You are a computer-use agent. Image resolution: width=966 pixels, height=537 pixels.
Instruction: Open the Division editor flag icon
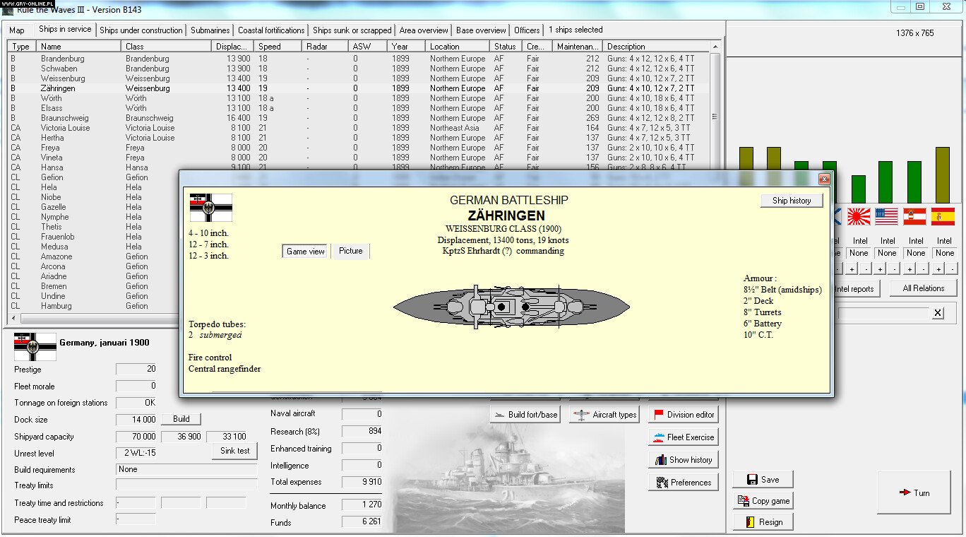pos(683,414)
